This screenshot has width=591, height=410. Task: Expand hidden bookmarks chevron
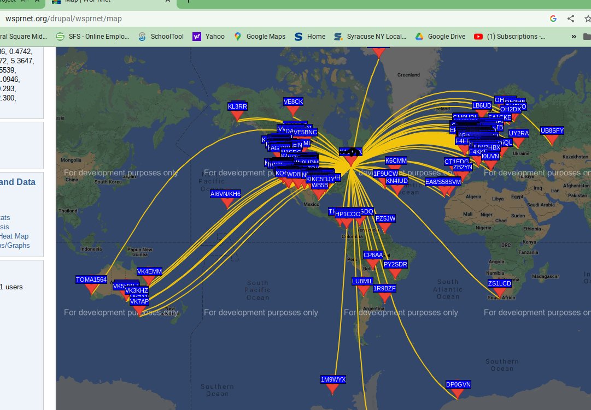pos(574,37)
